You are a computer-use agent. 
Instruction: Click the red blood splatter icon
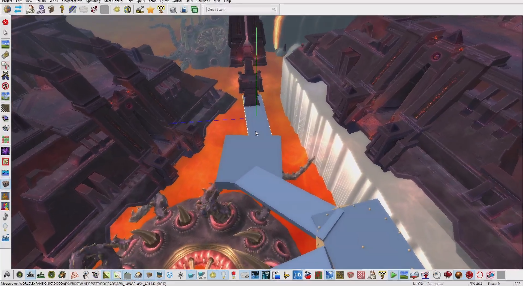click(94, 10)
